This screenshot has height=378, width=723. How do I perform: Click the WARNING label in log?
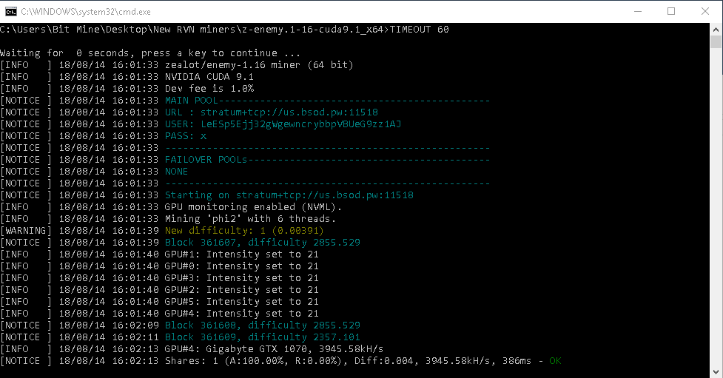(x=26, y=231)
